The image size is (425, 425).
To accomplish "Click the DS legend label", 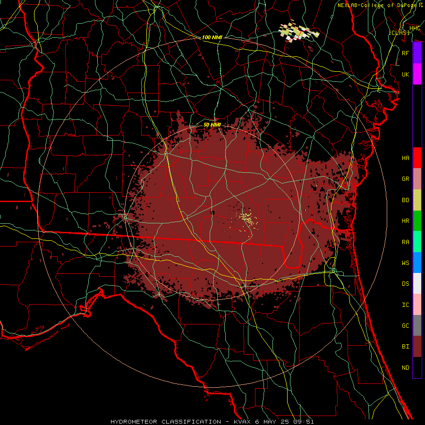I will [x=406, y=284].
